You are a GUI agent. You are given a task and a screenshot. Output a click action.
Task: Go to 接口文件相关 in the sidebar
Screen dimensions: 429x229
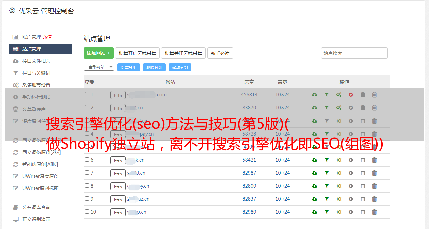pyautogui.click(x=36, y=61)
